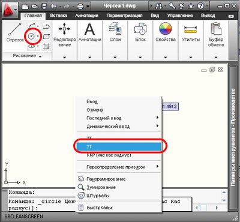The image size is (240, 222).
Task: Click the Favorites star icon
Action: tap(191, 7)
